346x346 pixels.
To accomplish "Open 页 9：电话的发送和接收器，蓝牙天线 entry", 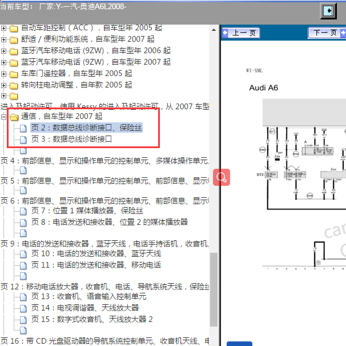I will coord(104,244).
